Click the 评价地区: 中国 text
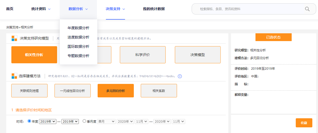This screenshot has height=133, width=318. (247, 76)
